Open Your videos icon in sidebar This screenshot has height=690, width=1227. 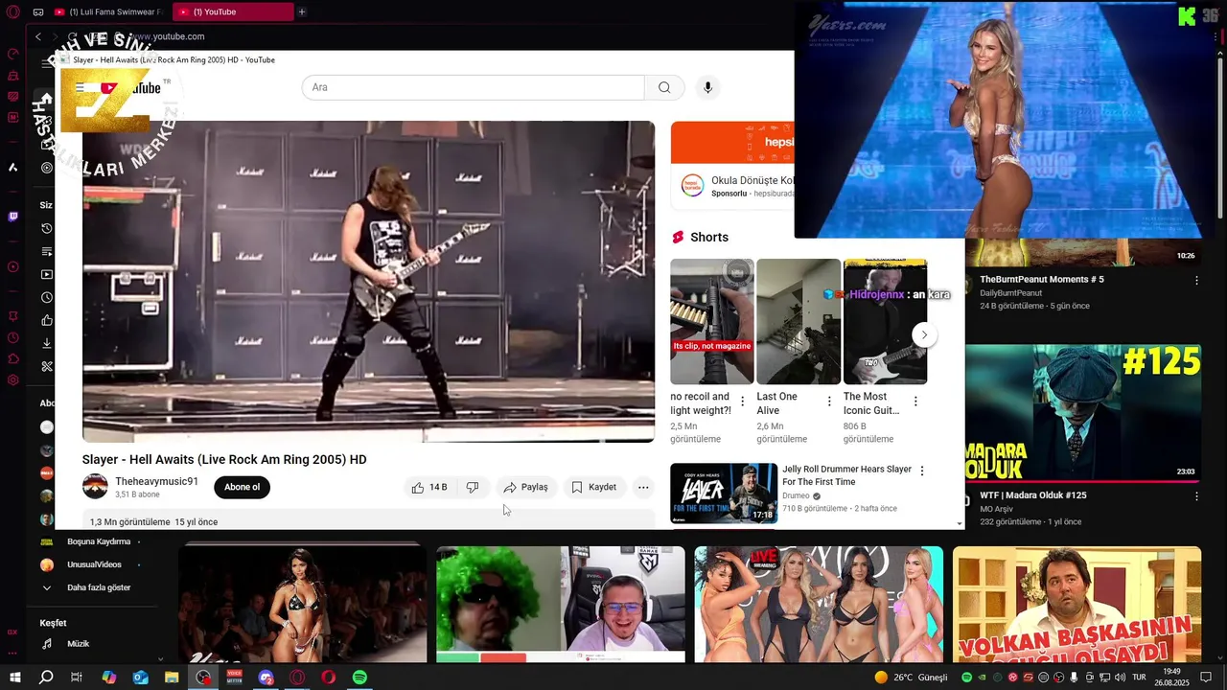tap(47, 274)
